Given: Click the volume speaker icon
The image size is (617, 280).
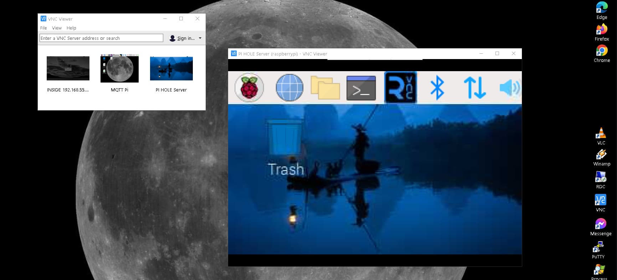Looking at the screenshot, I should click(x=510, y=88).
